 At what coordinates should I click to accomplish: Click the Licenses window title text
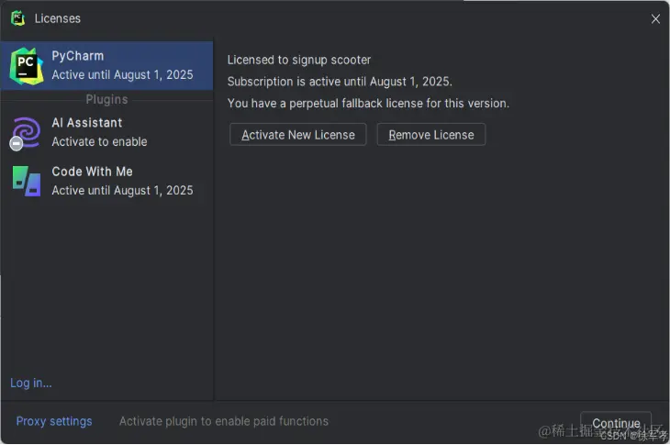click(57, 18)
